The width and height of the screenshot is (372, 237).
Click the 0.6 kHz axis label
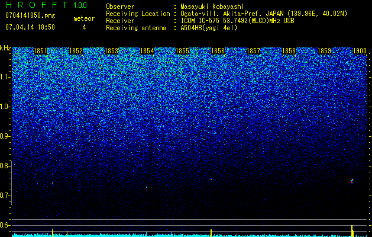tap(4, 225)
